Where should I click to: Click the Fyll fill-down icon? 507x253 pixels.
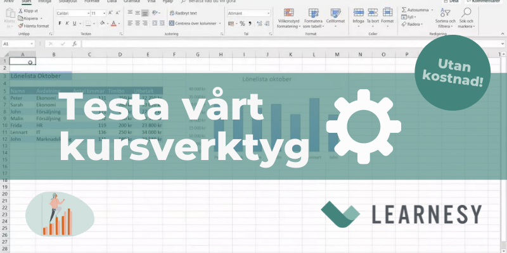tap(404, 17)
